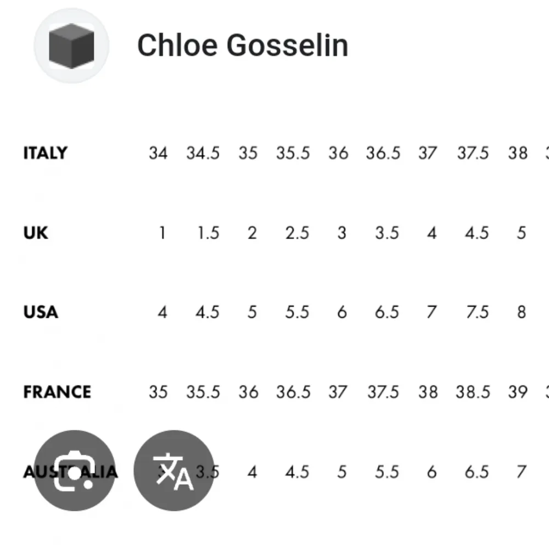
Task: Tap size 4.5 in AUSTRALIA row
Action: point(297,472)
